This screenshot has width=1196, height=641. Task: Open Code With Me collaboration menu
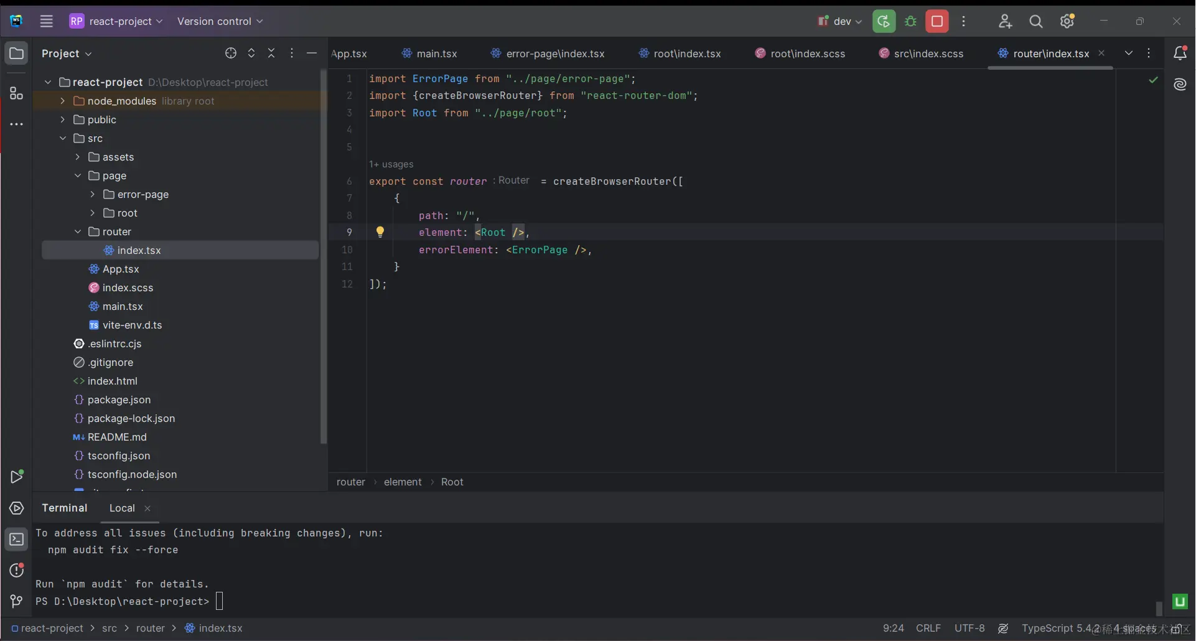pyautogui.click(x=1005, y=21)
